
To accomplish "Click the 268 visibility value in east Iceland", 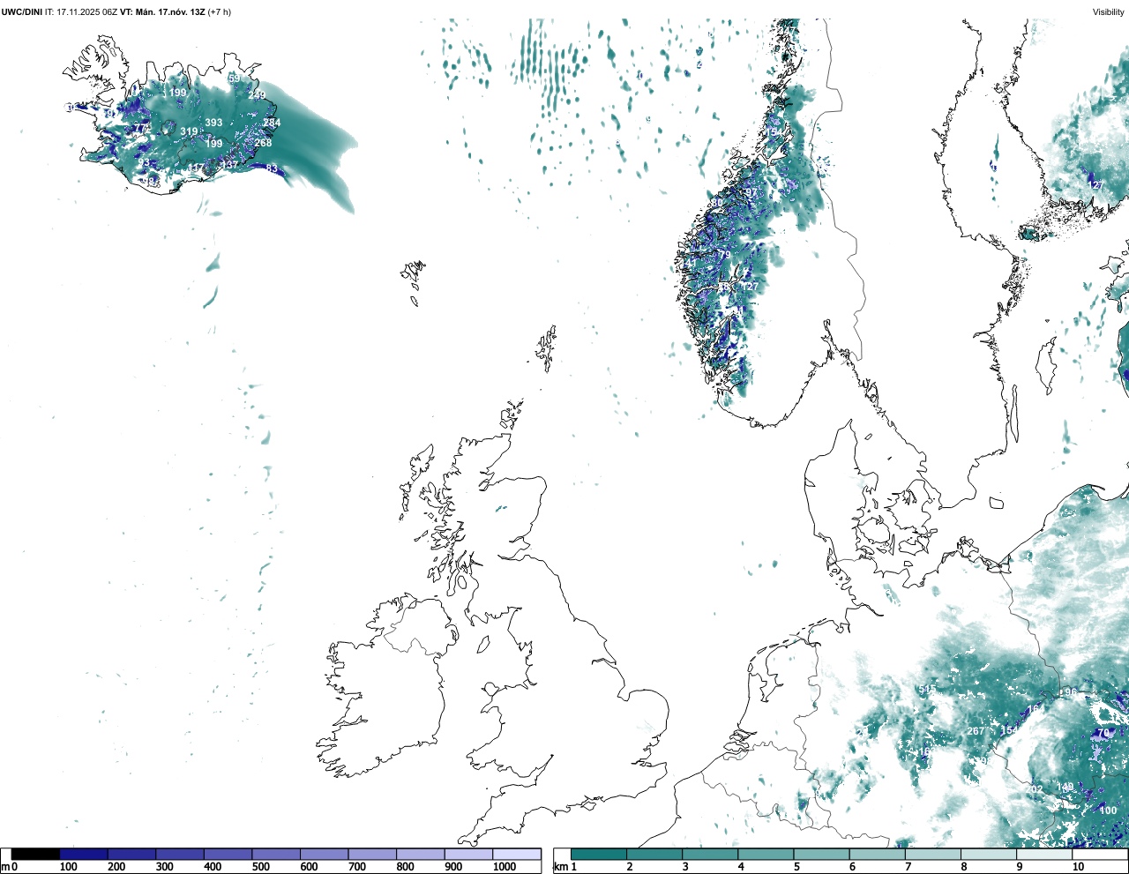I will pyautogui.click(x=263, y=143).
